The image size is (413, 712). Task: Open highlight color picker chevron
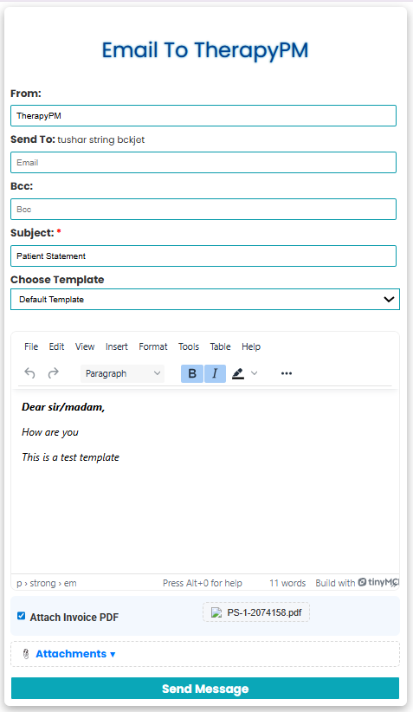coord(255,373)
